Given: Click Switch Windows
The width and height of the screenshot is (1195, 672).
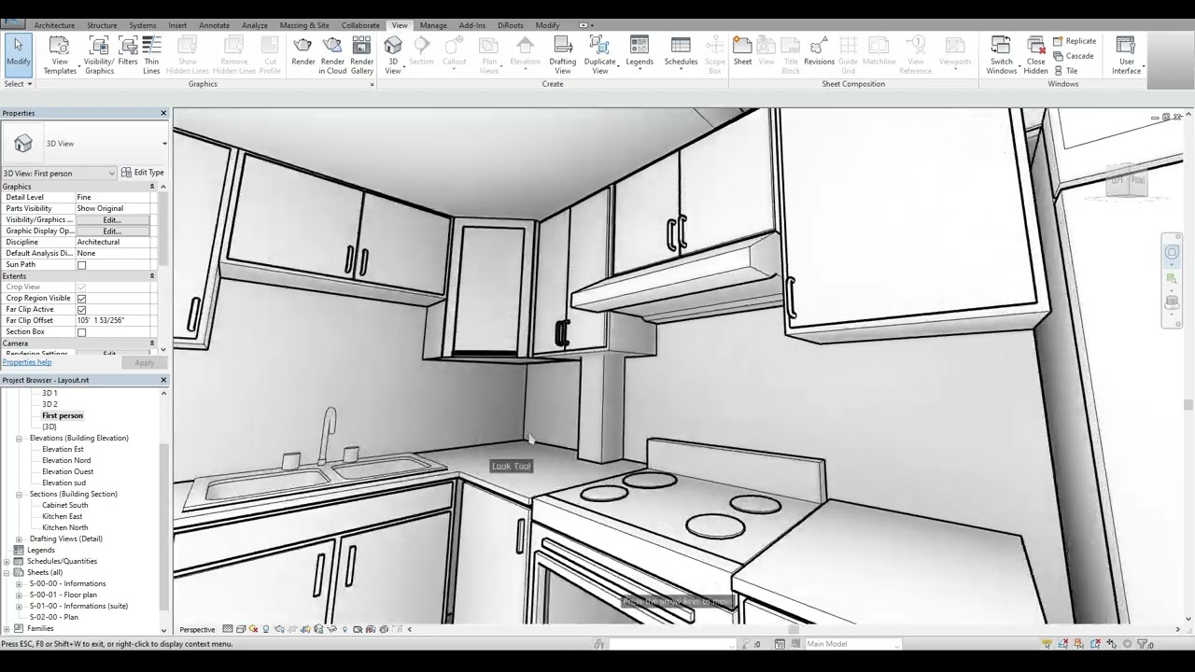Looking at the screenshot, I should (x=1001, y=55).
